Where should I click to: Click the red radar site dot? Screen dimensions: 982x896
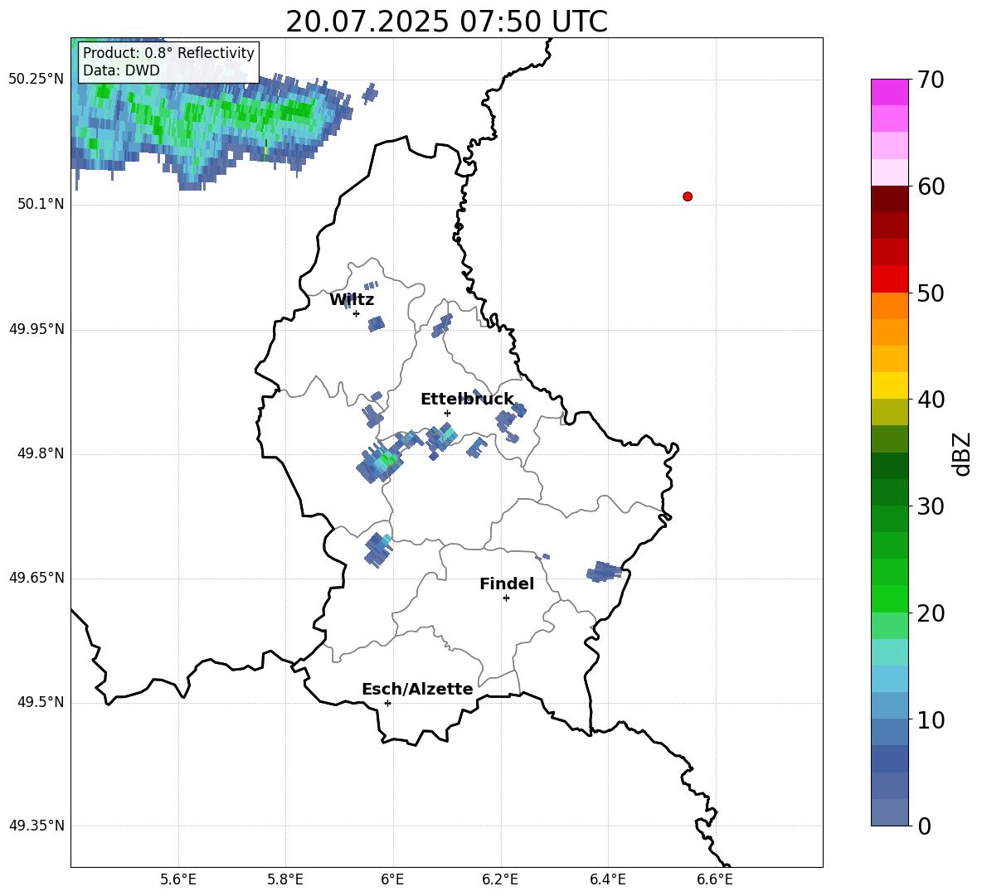click(688, 196)
